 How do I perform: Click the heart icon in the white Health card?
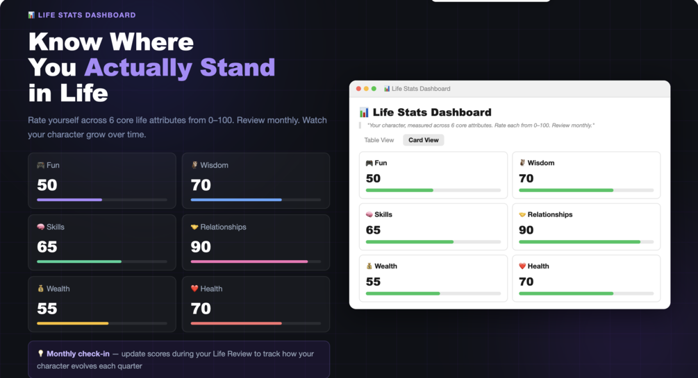[x=522, y=266]
